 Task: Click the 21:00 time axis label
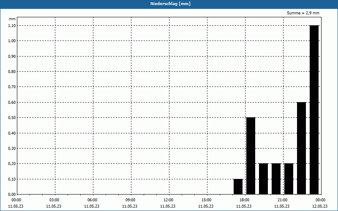point(283,200)
